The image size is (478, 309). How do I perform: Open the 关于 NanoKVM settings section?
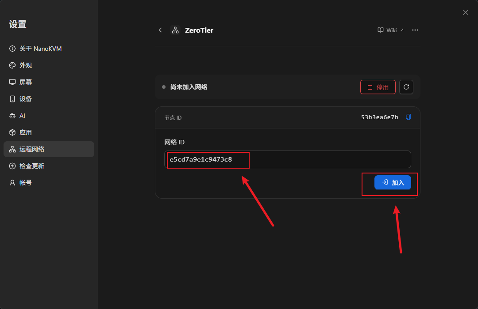point(49,49)
